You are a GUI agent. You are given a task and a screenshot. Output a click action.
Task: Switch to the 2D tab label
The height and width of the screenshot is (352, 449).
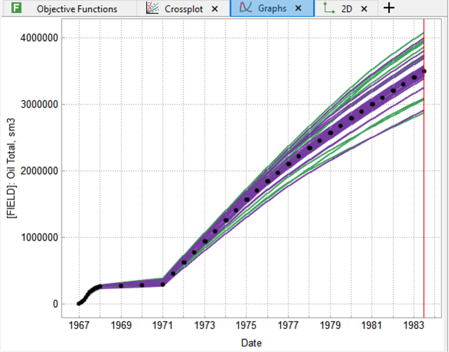(x=347, y=9)
